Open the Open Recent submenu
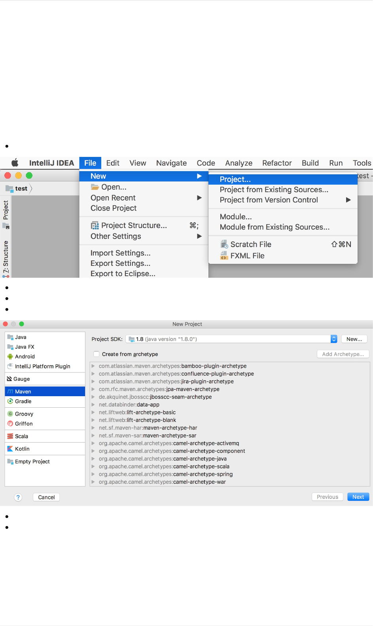The height and width of the screenshot is (626, 373). pos(144,198)
